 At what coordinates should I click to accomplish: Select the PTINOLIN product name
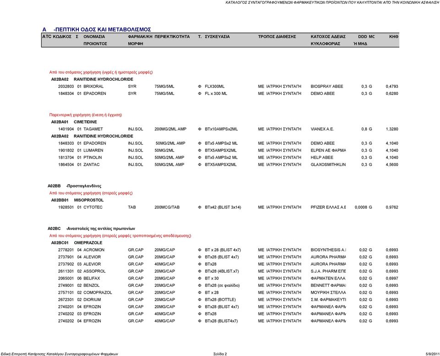point(93,157)
